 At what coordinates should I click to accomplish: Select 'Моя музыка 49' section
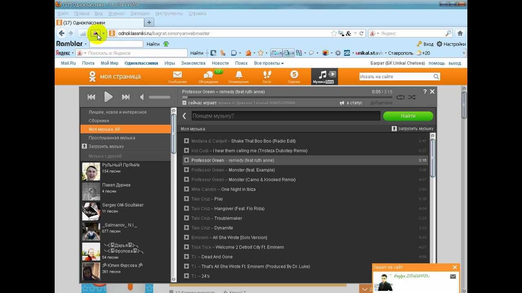pos(126,129)
